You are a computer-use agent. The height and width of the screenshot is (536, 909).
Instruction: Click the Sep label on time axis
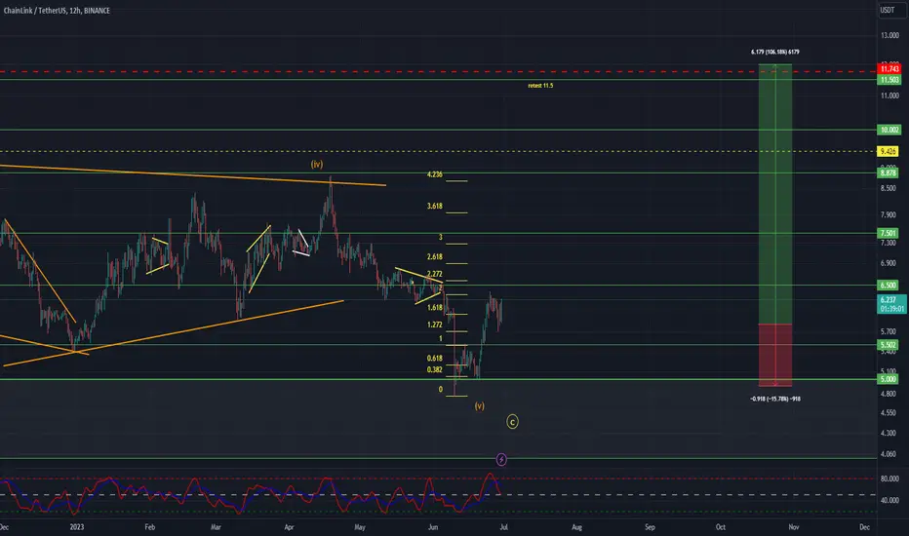(650, 526)
